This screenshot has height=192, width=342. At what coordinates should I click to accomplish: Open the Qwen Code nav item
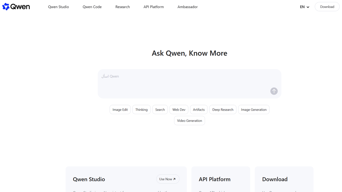tap(92, 7)
